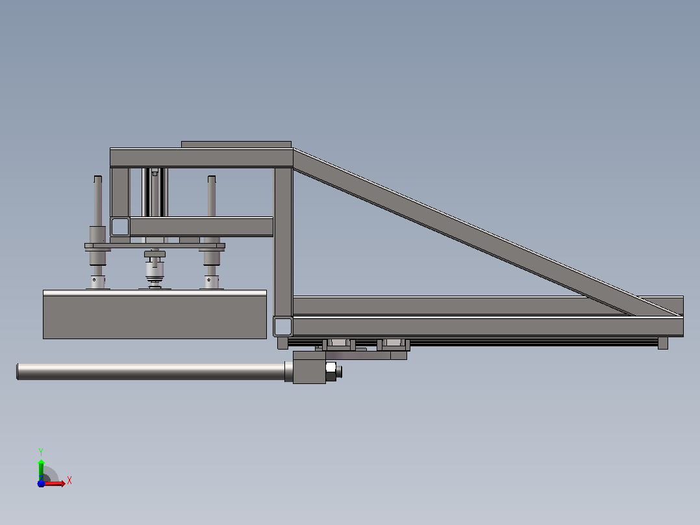The image size is (700, 525).
Task: Click the blue Z axis dot on the triad
Action: click(41, 483)
